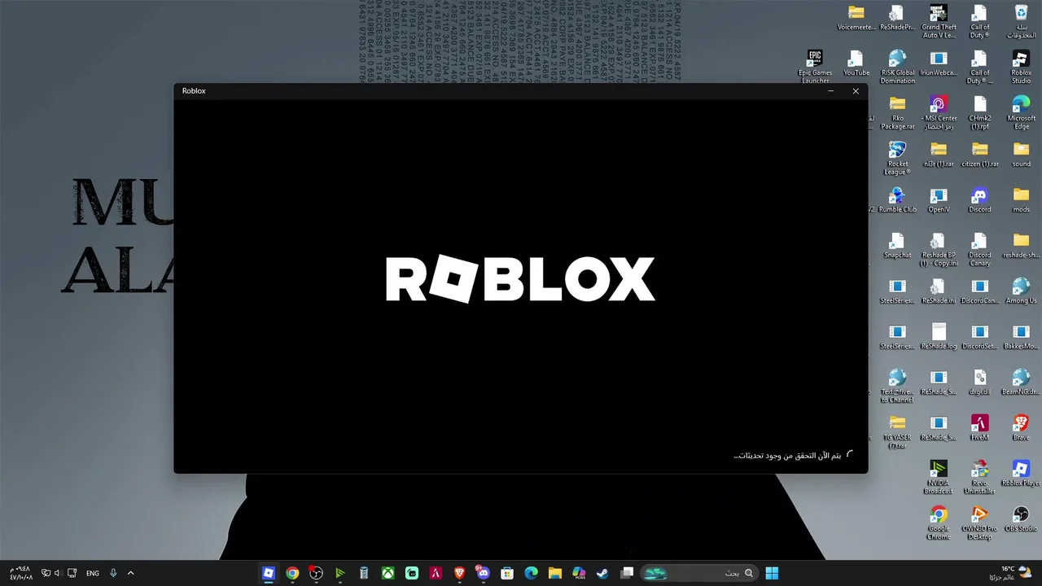Open Epic Games Launcher desktop shortcut
This screenshot has height=586, width=1042.
pos(815,68)
